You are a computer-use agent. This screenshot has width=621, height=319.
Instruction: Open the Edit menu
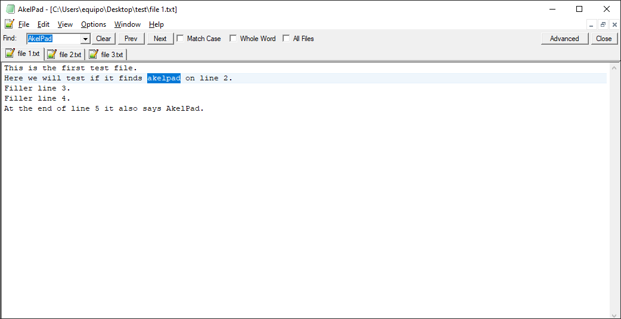(x=44, y=24)
